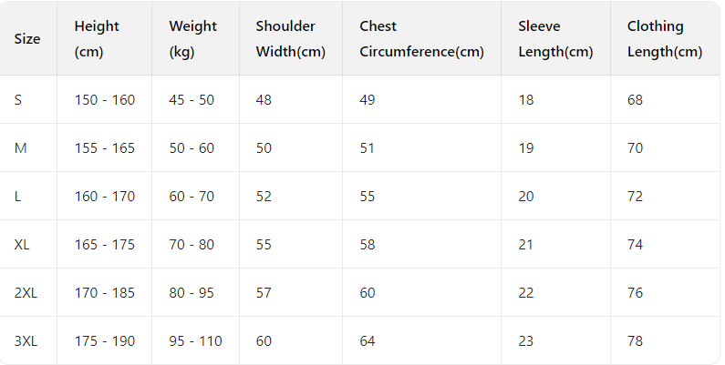This screenshot has width=725, height=365.
Task: Select the Sleeve Length(cm) header
Action: [x=555, y=39]
